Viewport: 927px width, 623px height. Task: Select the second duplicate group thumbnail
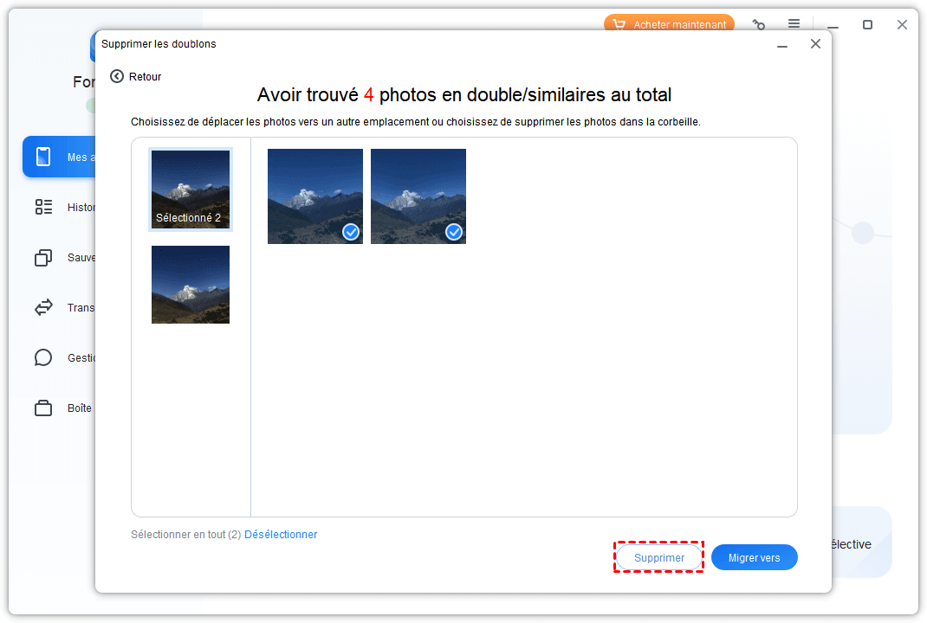191,285
